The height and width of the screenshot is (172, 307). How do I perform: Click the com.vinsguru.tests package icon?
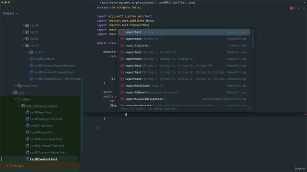click(x=24, y=106)
